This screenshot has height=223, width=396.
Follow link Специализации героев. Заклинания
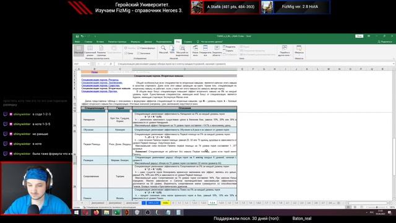(102, 82)
